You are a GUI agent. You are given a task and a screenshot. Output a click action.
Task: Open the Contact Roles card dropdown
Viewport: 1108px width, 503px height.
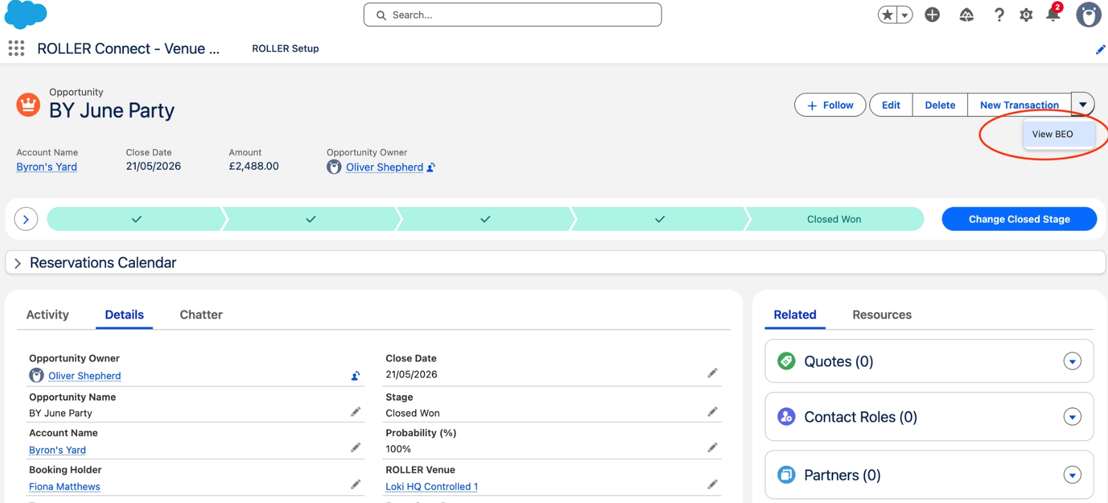[1072, 417]
